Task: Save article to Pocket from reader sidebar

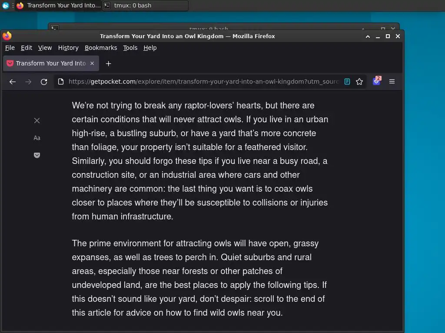Action: click(37, 155)
